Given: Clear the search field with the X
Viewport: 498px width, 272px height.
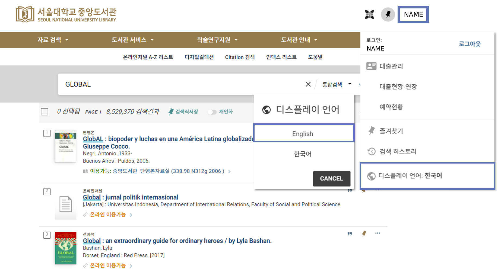Looking at the screenshot, I should pyautogui.click(x=308, y=84).
